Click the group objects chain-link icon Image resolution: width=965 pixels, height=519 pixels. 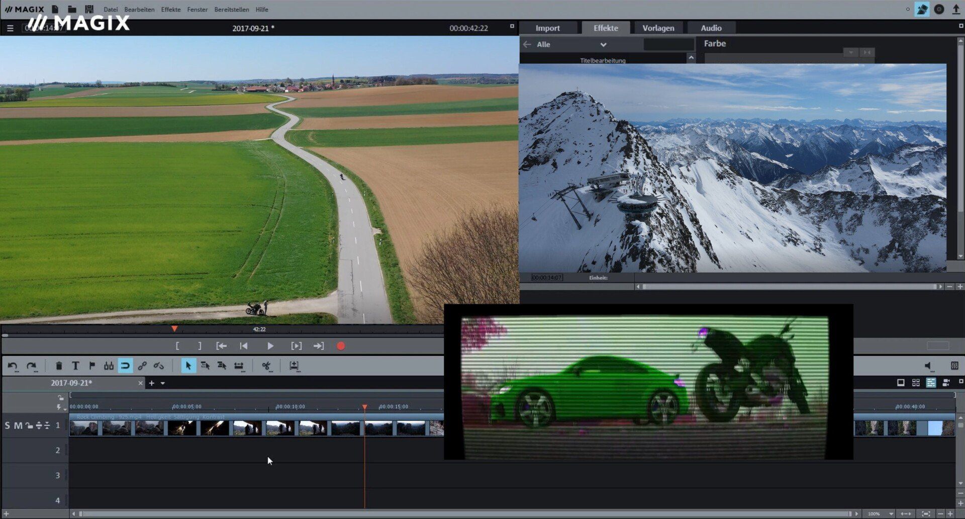(142, 366)
